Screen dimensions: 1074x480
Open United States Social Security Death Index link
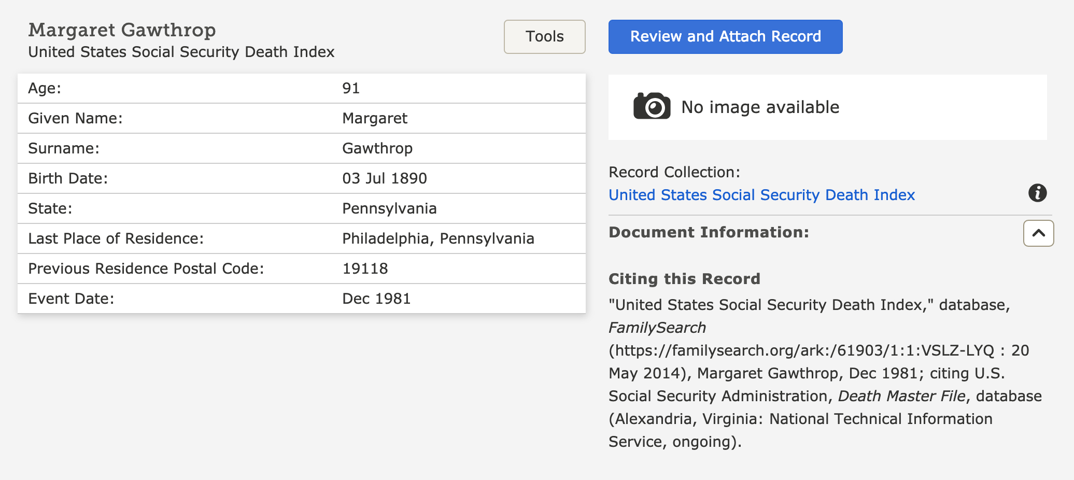tap(761, 195)
